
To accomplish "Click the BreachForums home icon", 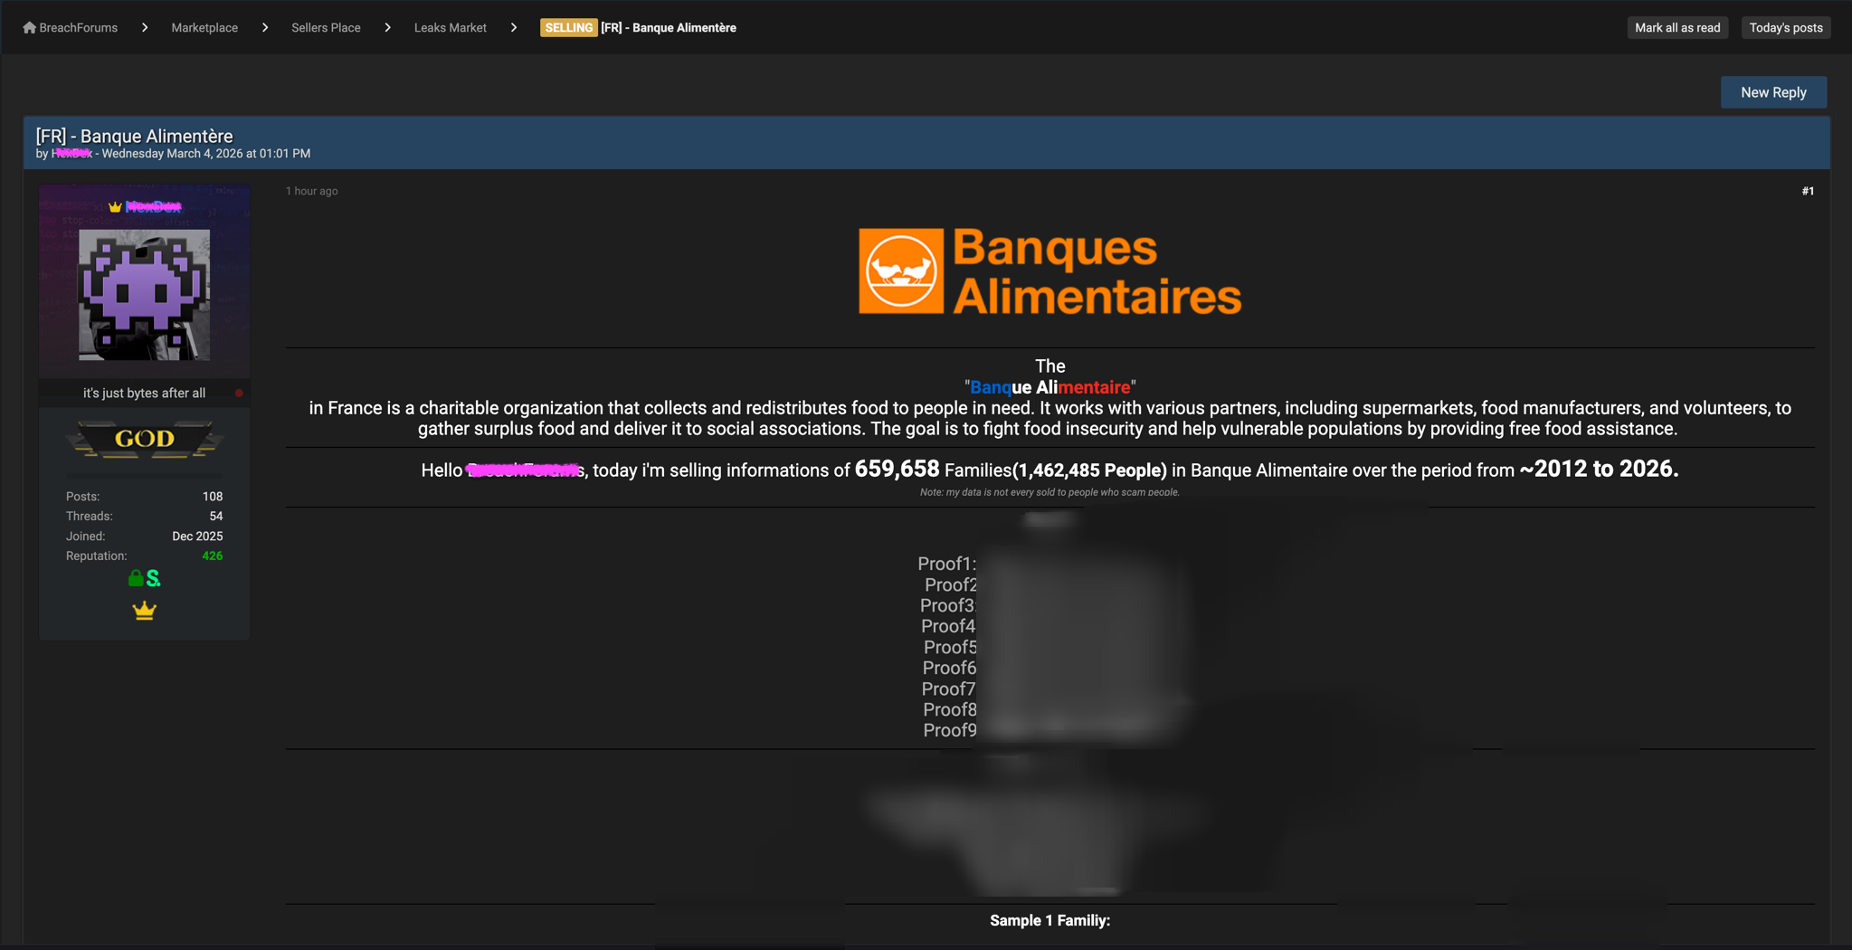I will [29, 28].
